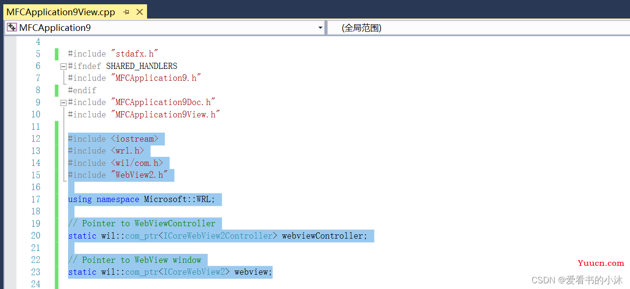This screenshot has width=630, height=289.
Task: Click the "WebView2.h" include string
Action: [139, 175]
